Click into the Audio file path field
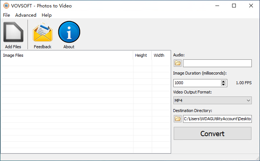The image size is (260, 161). point(217,63)
